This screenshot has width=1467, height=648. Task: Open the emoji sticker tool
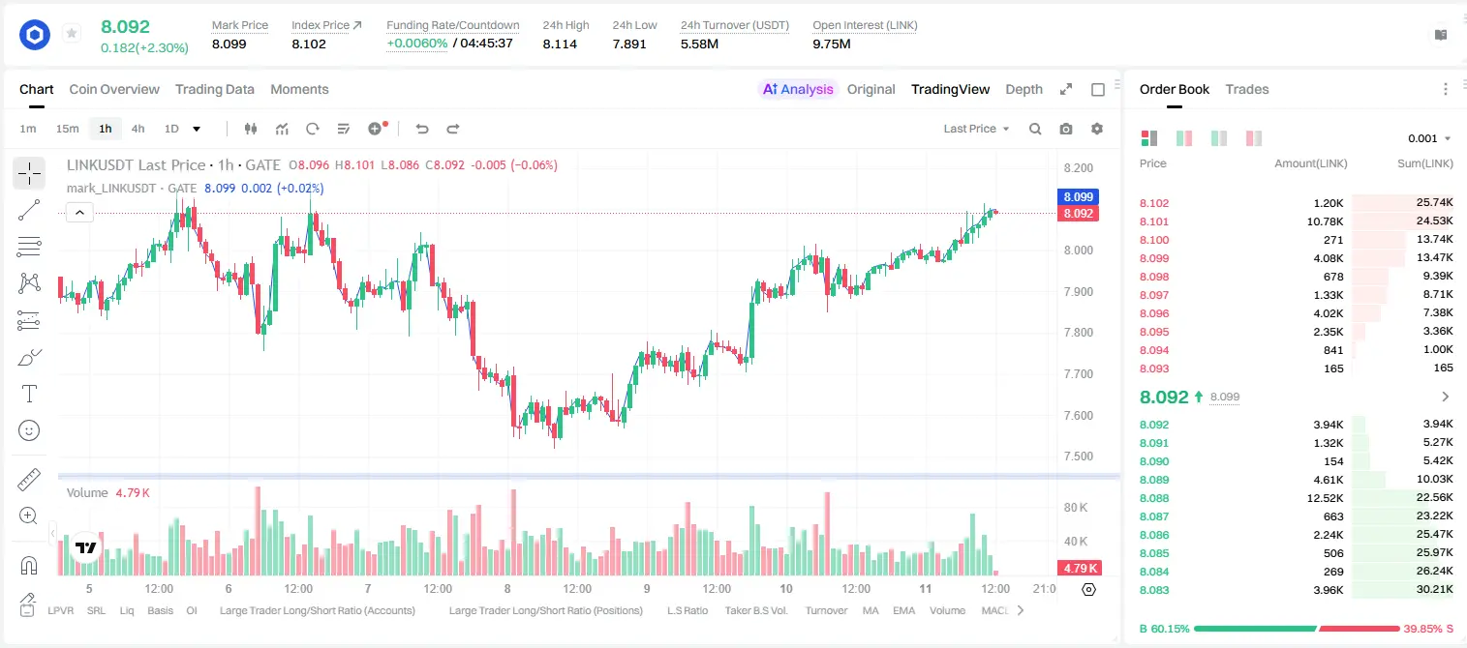(29, 430)
